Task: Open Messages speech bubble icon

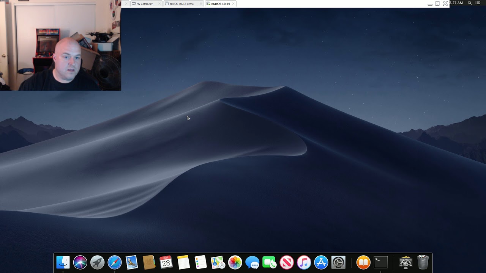Action: (x=252, y=262)
